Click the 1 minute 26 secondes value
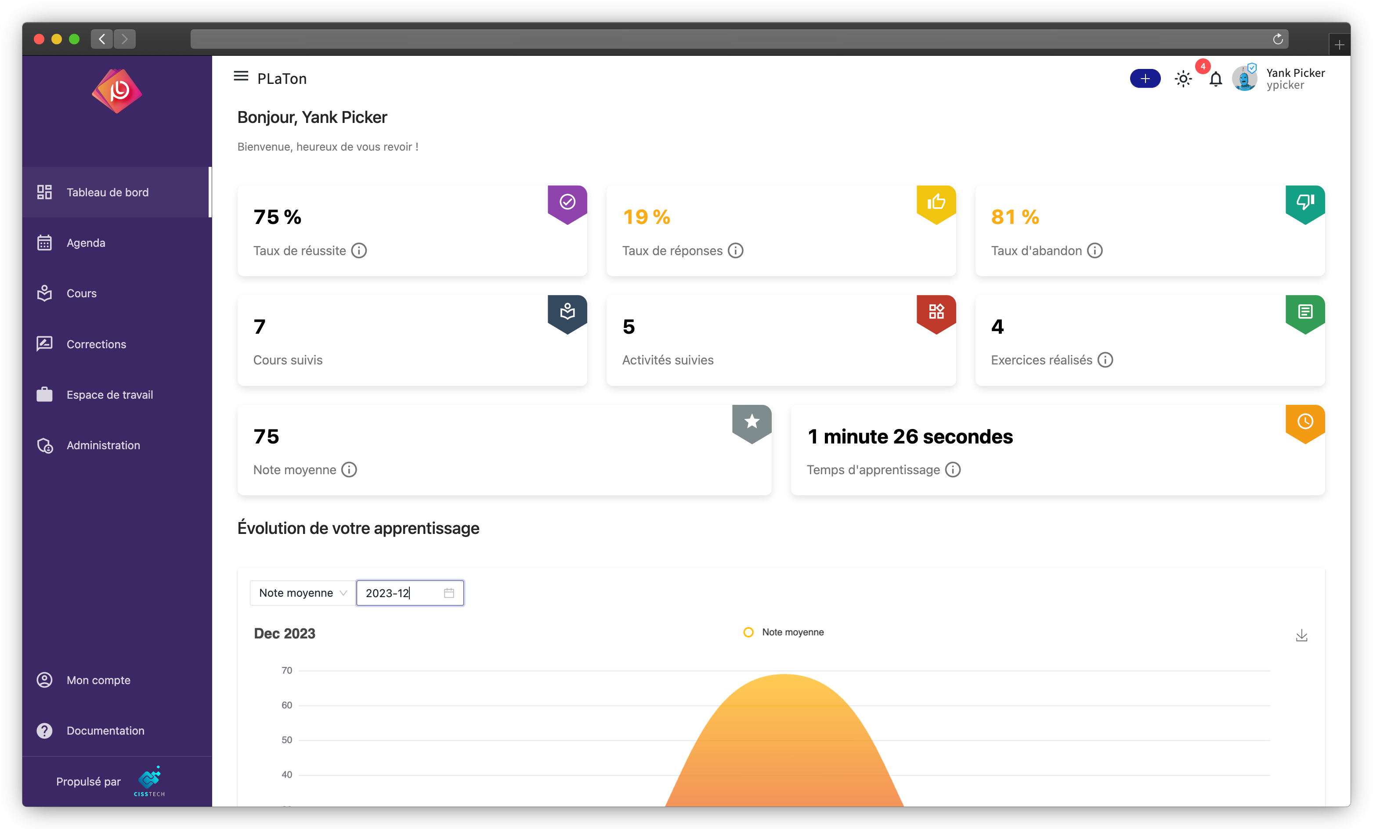The image size is (1373, 829). click(x=910, y=437)
